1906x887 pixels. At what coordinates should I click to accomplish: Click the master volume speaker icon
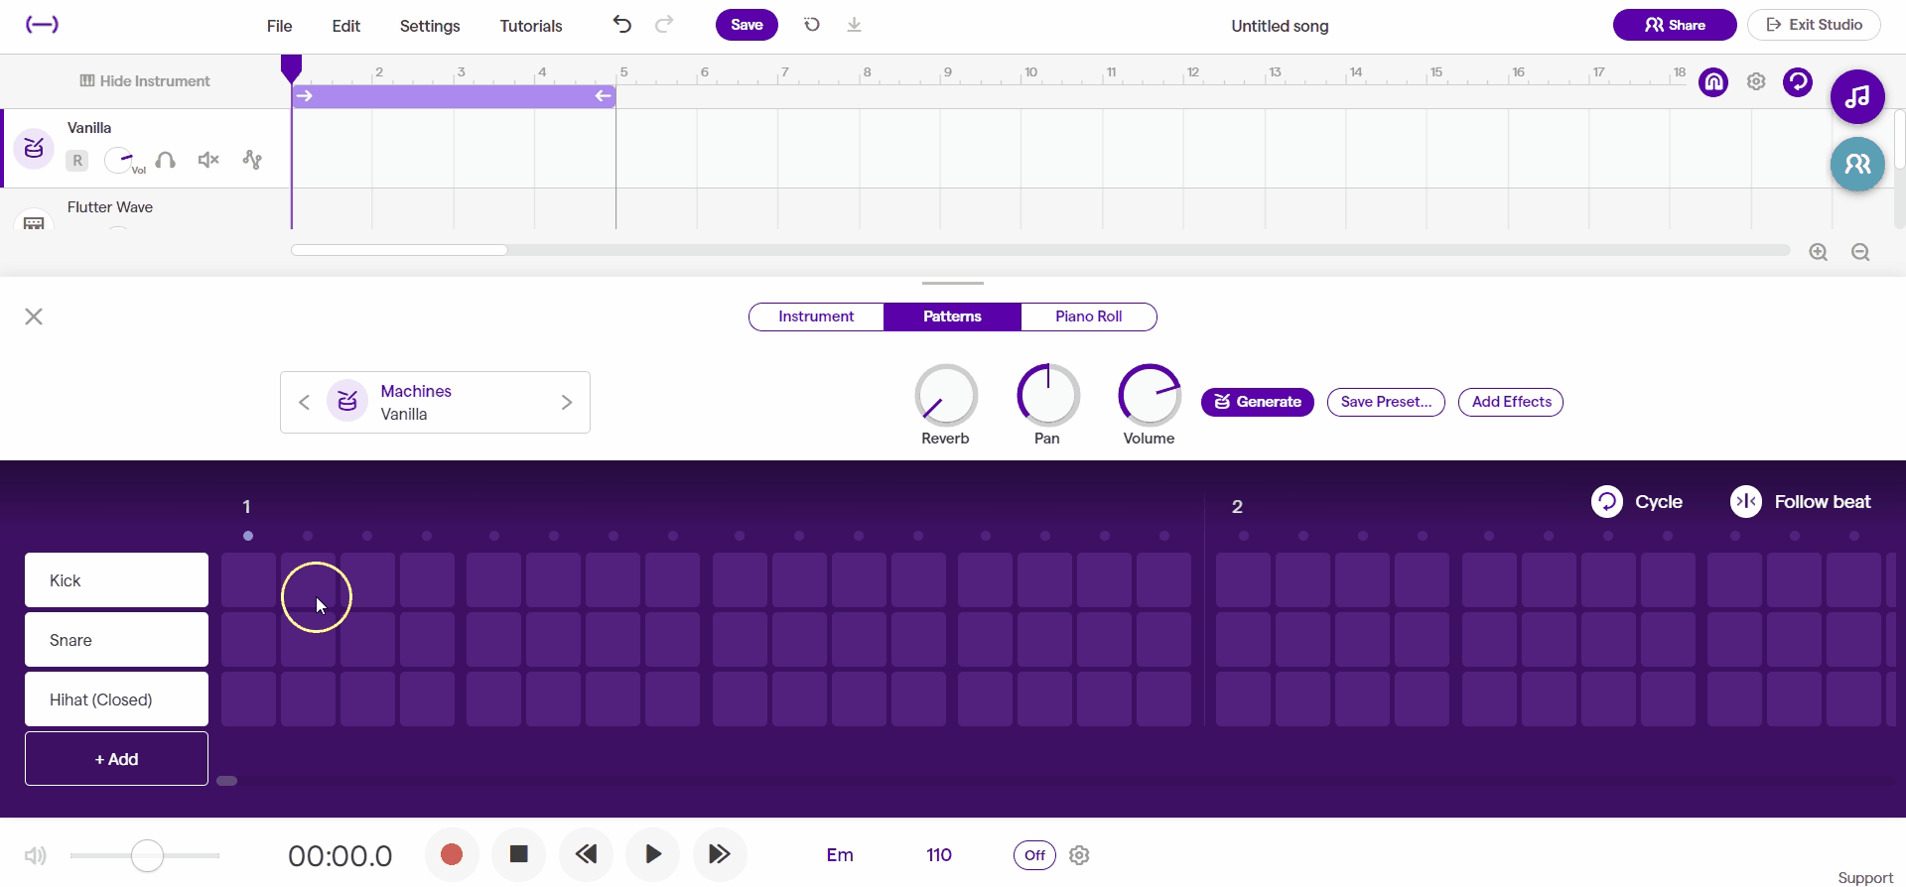tap(36, 855)
